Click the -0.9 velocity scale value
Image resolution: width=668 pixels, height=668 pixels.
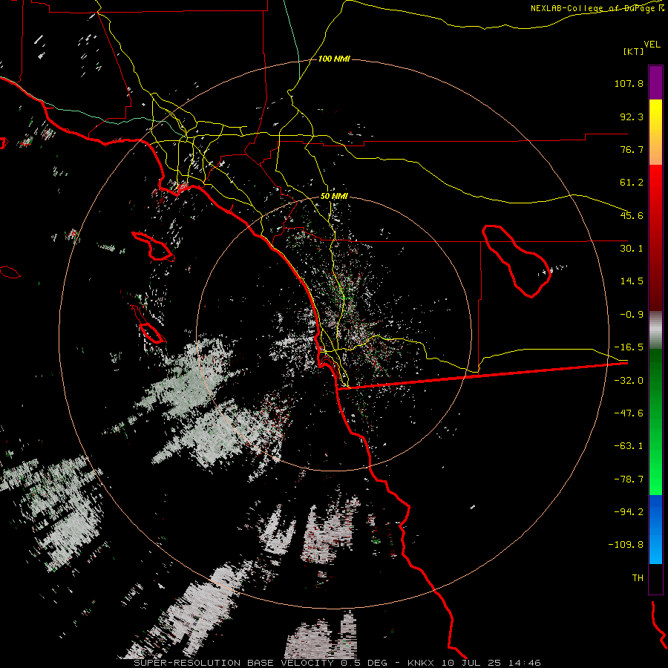(632, 315)
